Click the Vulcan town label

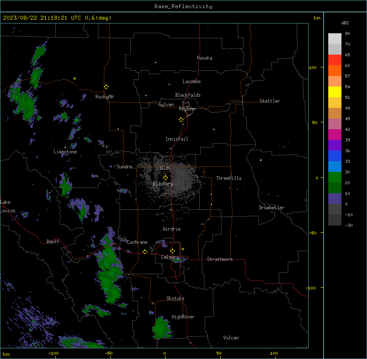point(231,338)
